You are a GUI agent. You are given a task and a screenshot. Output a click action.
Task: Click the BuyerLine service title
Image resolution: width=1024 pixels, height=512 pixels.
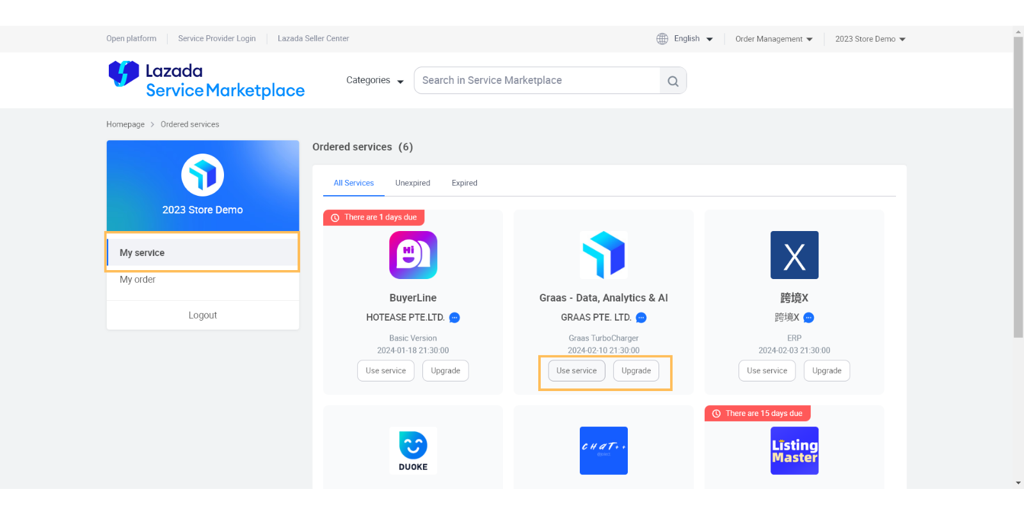[x=413, y=298]
